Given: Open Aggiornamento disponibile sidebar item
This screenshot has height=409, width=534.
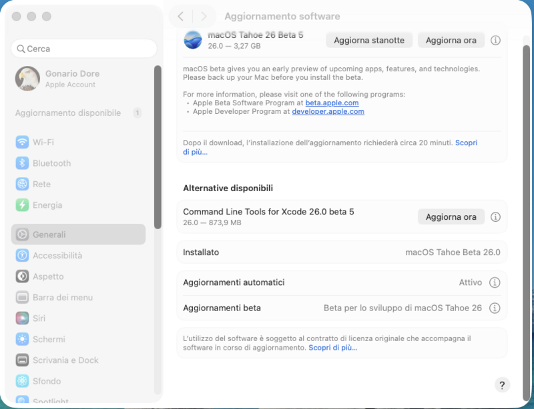Looking at the screenshot, I should click(78, 113).
